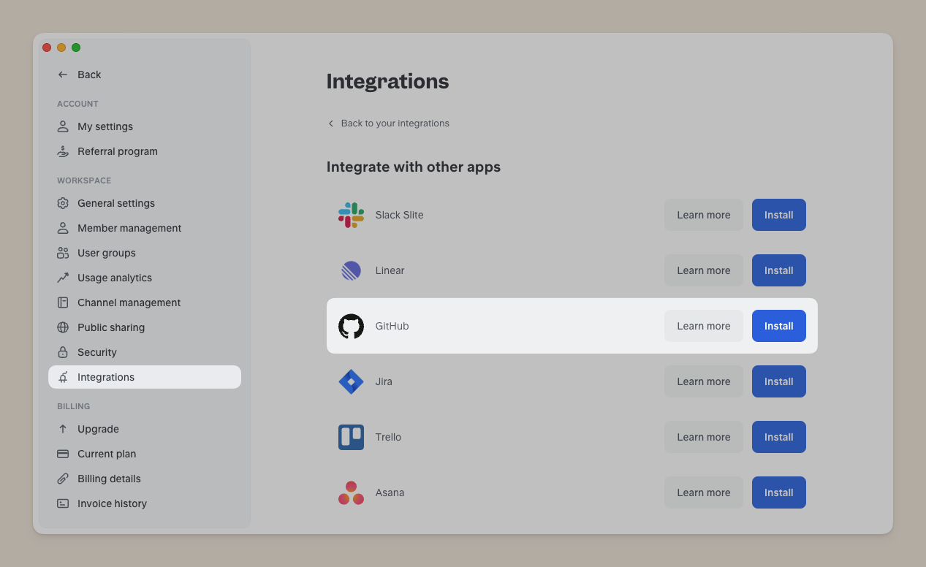Viewport: 926px width, 567px height.
Task: Go to General settings
Action: [x=145, y=203]
